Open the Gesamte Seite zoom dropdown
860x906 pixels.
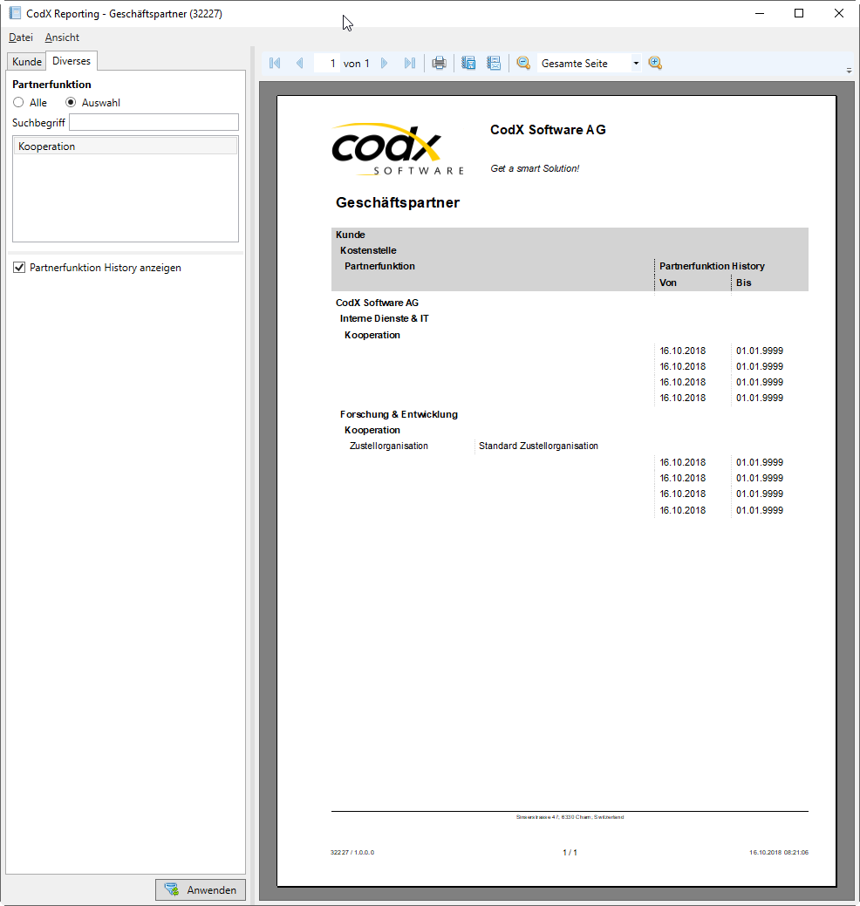[636, 63]
